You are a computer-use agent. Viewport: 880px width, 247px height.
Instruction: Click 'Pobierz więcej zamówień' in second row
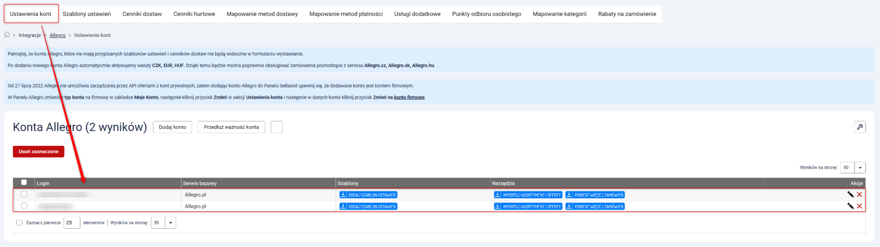595,207
